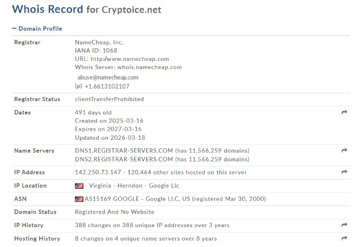361x247 pixels.
Task: Click the bold 'ASN' row label
Action: 20,199
